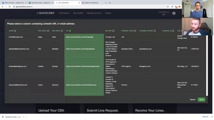The image size is (214, 120).
Task: Click the Flowium company name cell
Action: pyautogui.click(x=124, y=85)
